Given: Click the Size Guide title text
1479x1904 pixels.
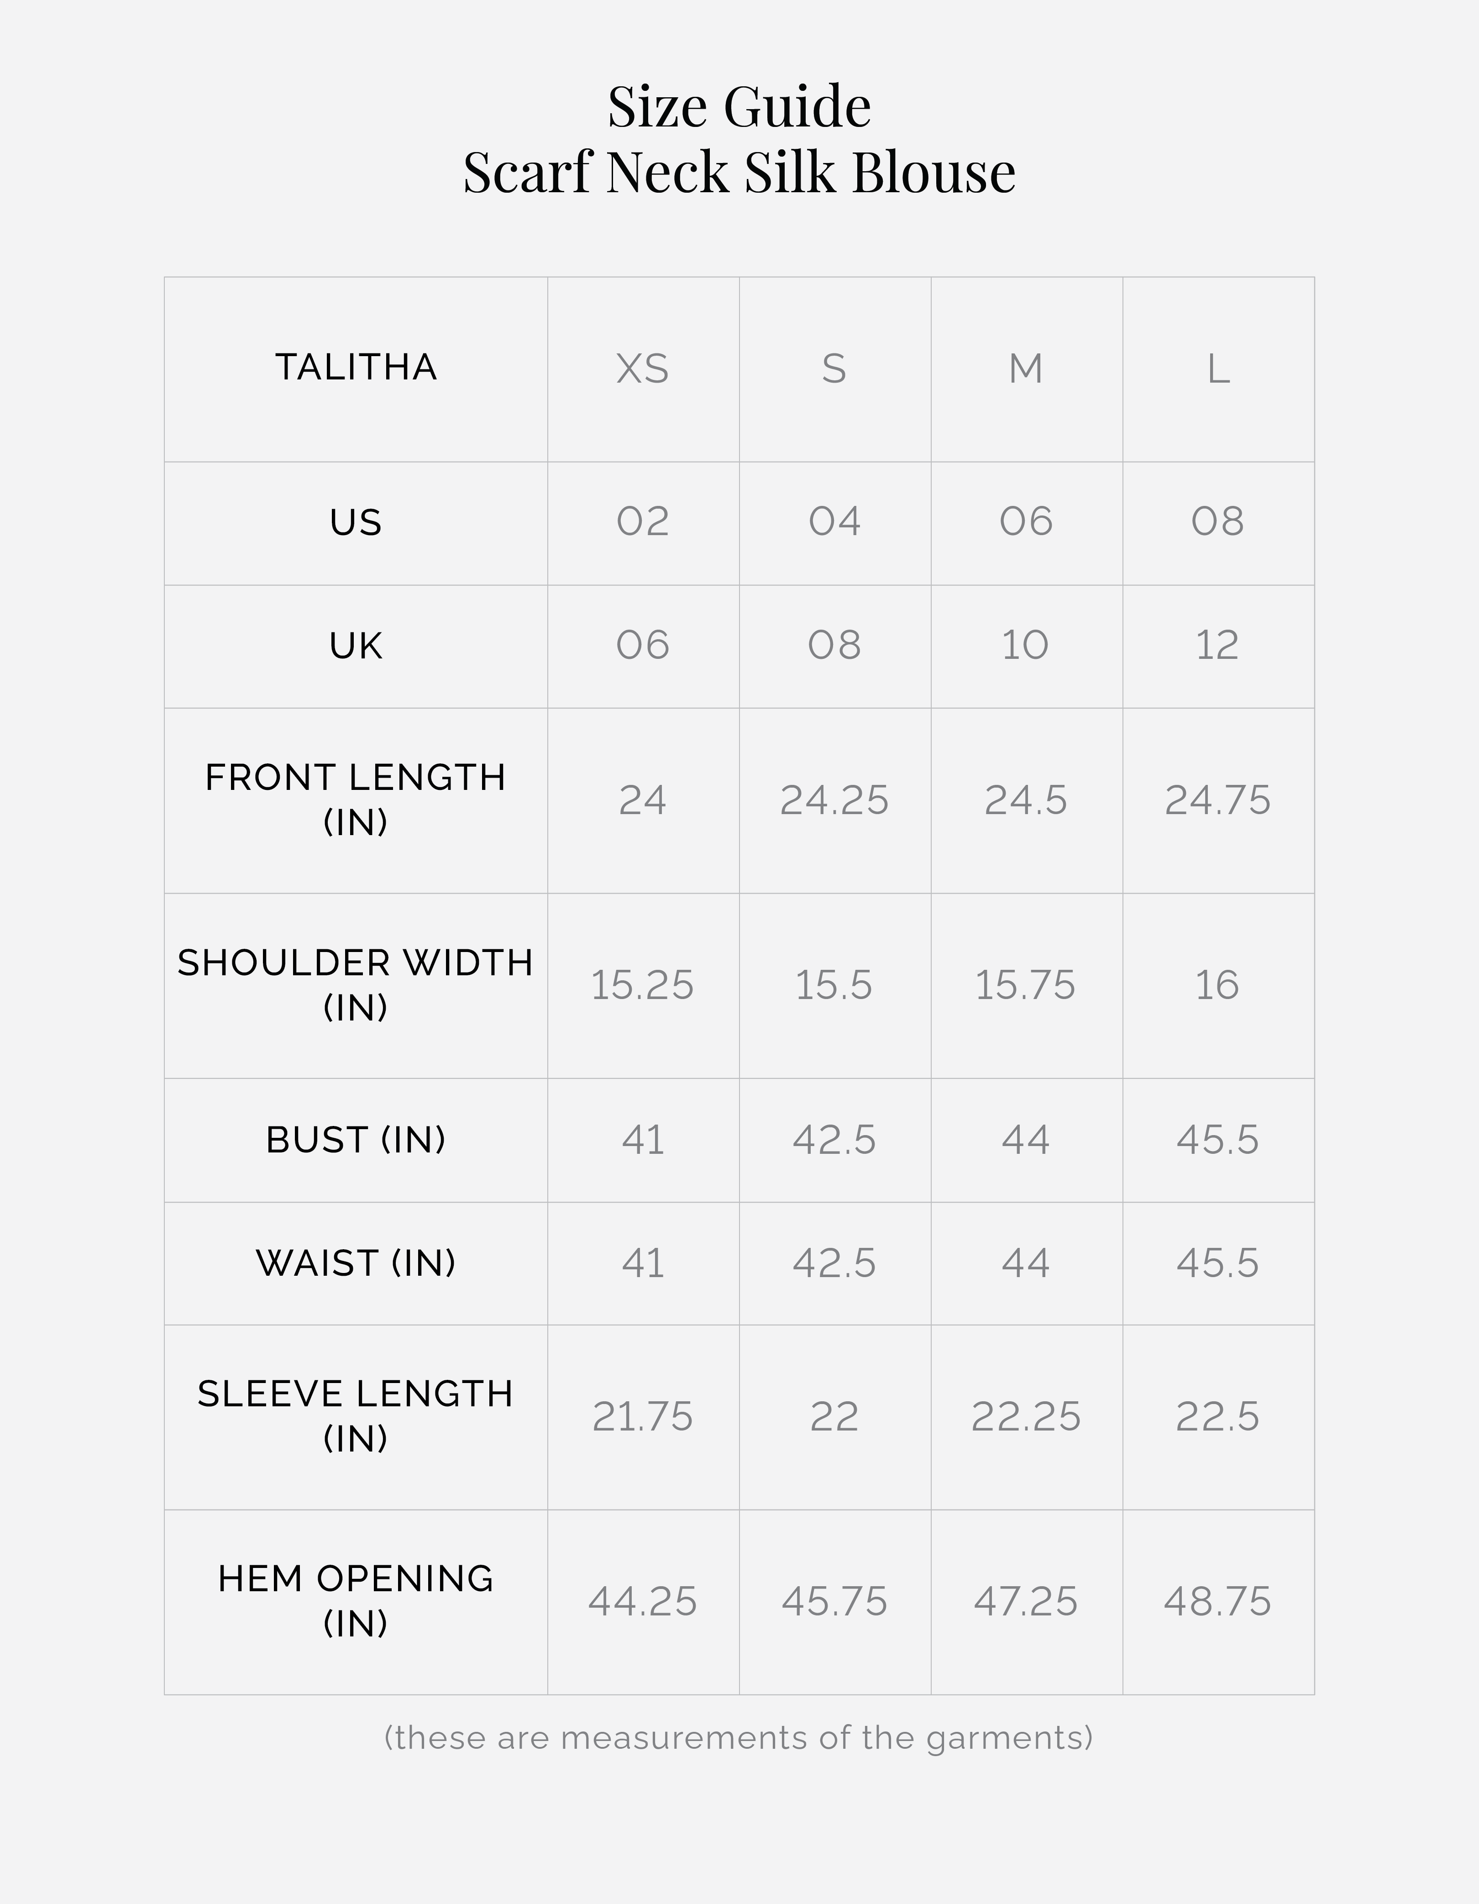Looking at the screenshot, I should [x=739, y=106].
